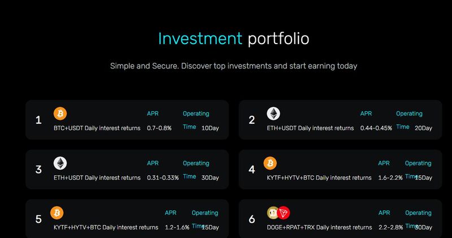Click the 0.7-0.8% APR value

(159, 128)
